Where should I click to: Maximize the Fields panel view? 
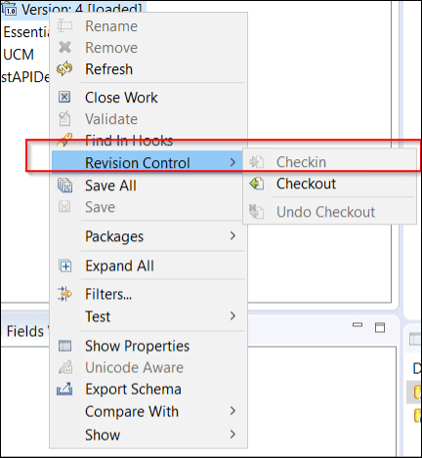[380, 327]
